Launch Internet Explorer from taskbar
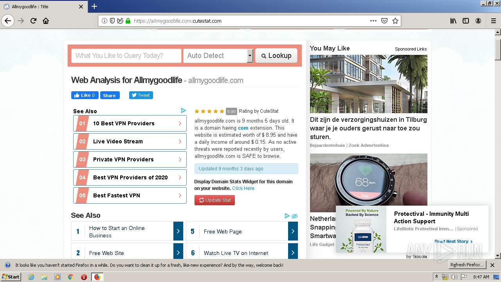The image size is (501, 282). 31,277
